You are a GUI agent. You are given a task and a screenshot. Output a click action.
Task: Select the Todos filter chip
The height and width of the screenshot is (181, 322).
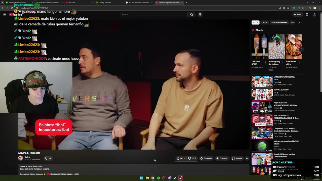[255, 22]
